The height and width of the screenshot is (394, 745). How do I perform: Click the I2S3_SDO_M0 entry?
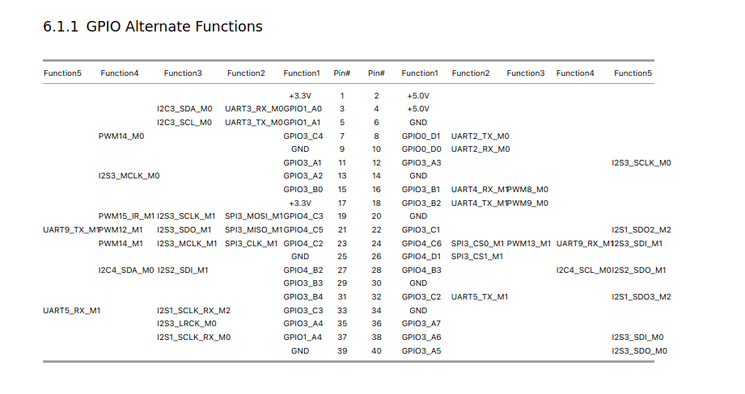(x=640, y=351)
